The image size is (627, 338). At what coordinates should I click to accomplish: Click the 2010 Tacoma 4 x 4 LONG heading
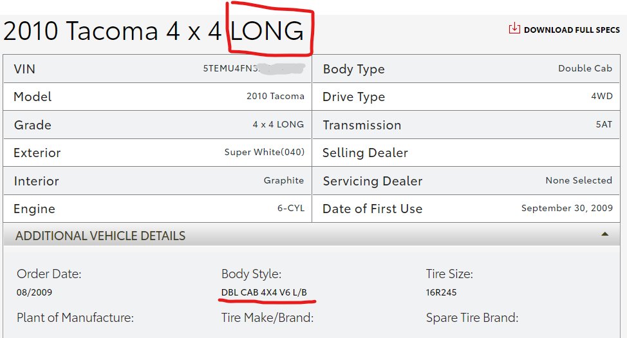coord(154,31)
